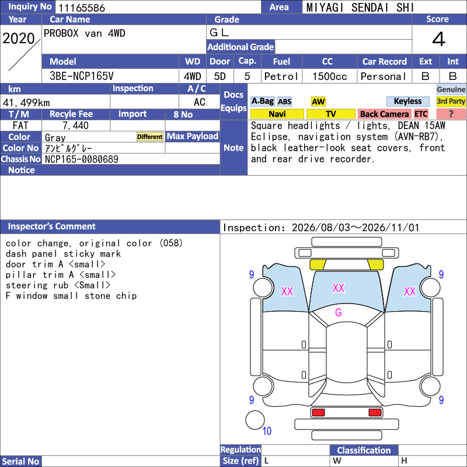Click the car name PROBOX van 4WD
This screenshot has height=467, width=467.
coord(84,33)
